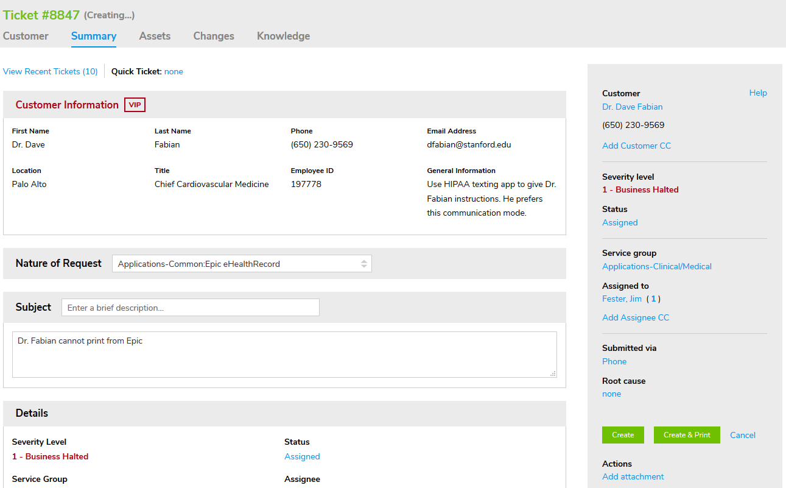The height and width of the screenshot is (488, 786).
Task: Click Add Customer CC
Action: point(636,146)
